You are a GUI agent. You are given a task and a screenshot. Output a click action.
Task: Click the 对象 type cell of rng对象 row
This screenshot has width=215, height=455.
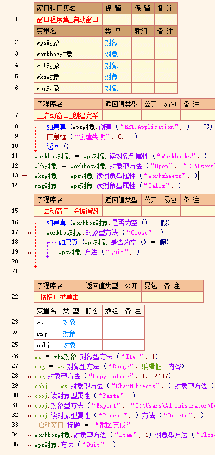coord(117,88)
